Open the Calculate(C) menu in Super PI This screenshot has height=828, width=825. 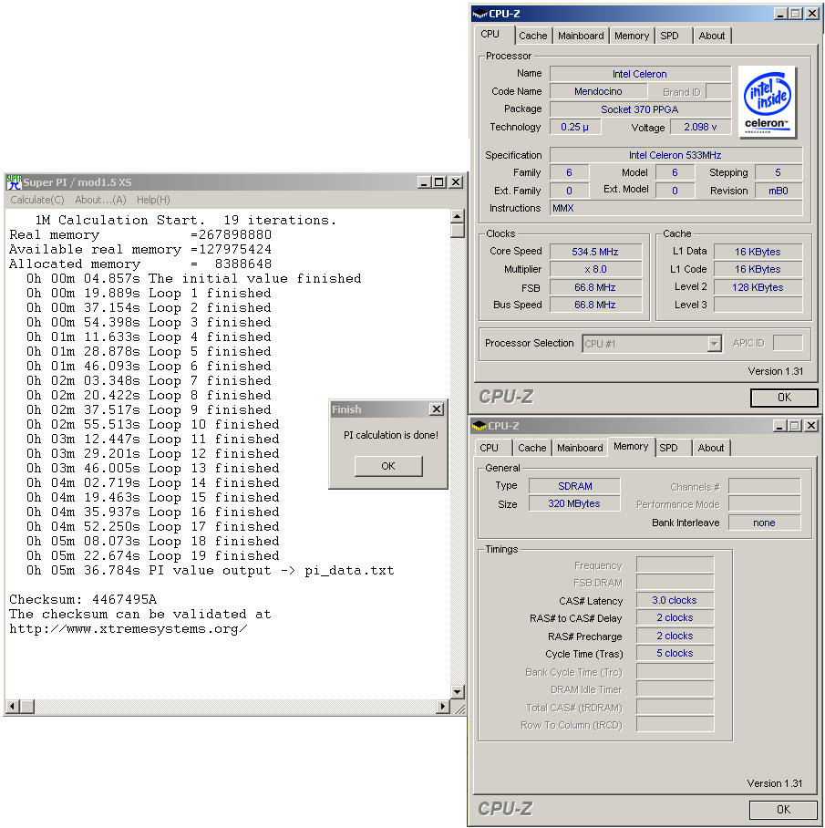[37, 200]
